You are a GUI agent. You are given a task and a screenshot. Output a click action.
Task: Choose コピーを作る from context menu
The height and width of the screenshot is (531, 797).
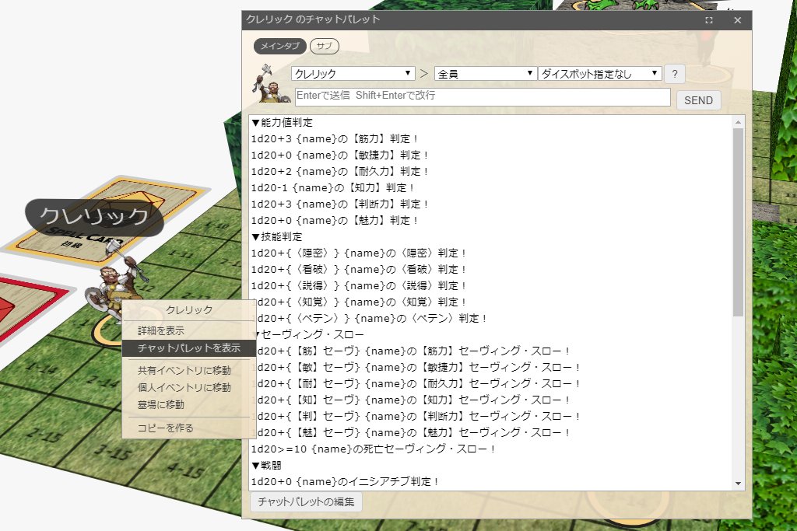point(165,428)
